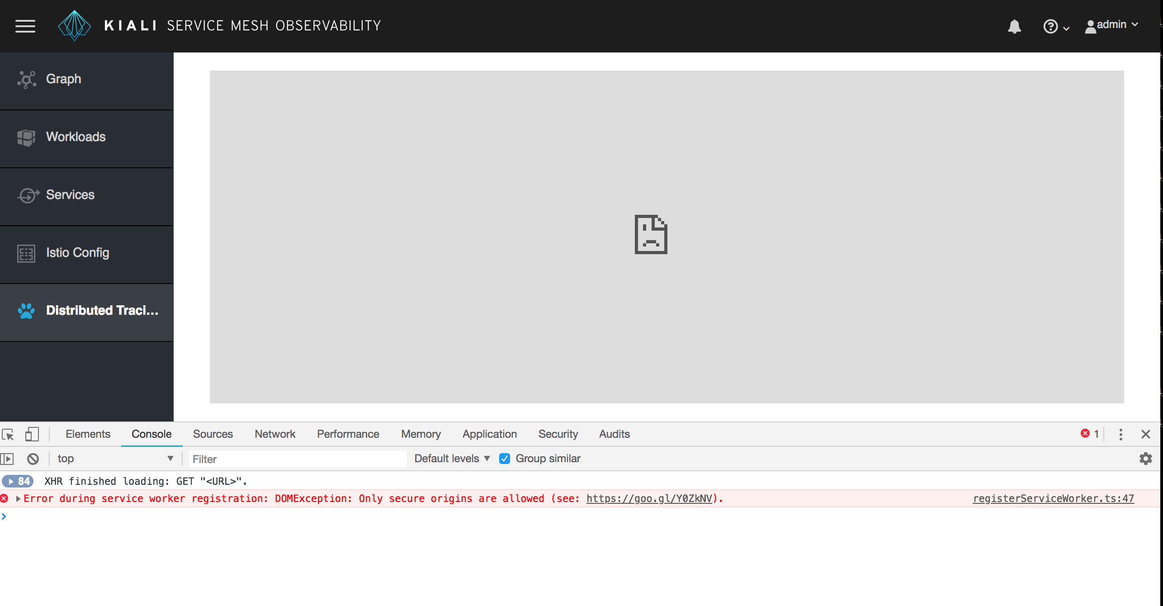The height and width of the screenshot is (606, 1163).
Task: Expand the service worker error details
Action: point(19,499)
